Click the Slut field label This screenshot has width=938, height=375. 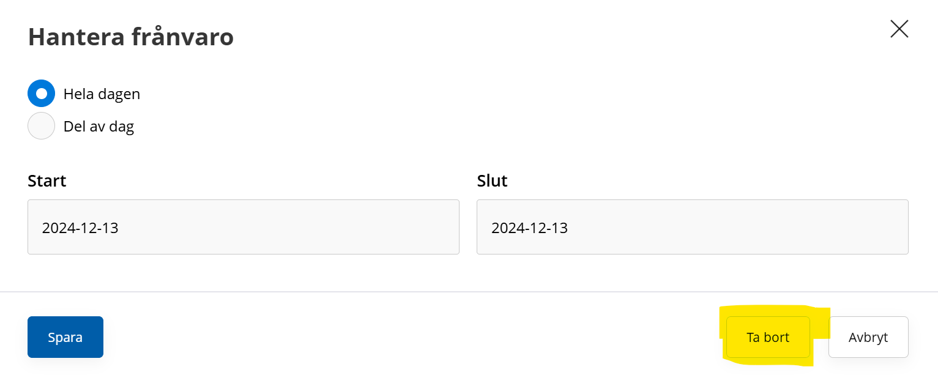click(492, 181)
